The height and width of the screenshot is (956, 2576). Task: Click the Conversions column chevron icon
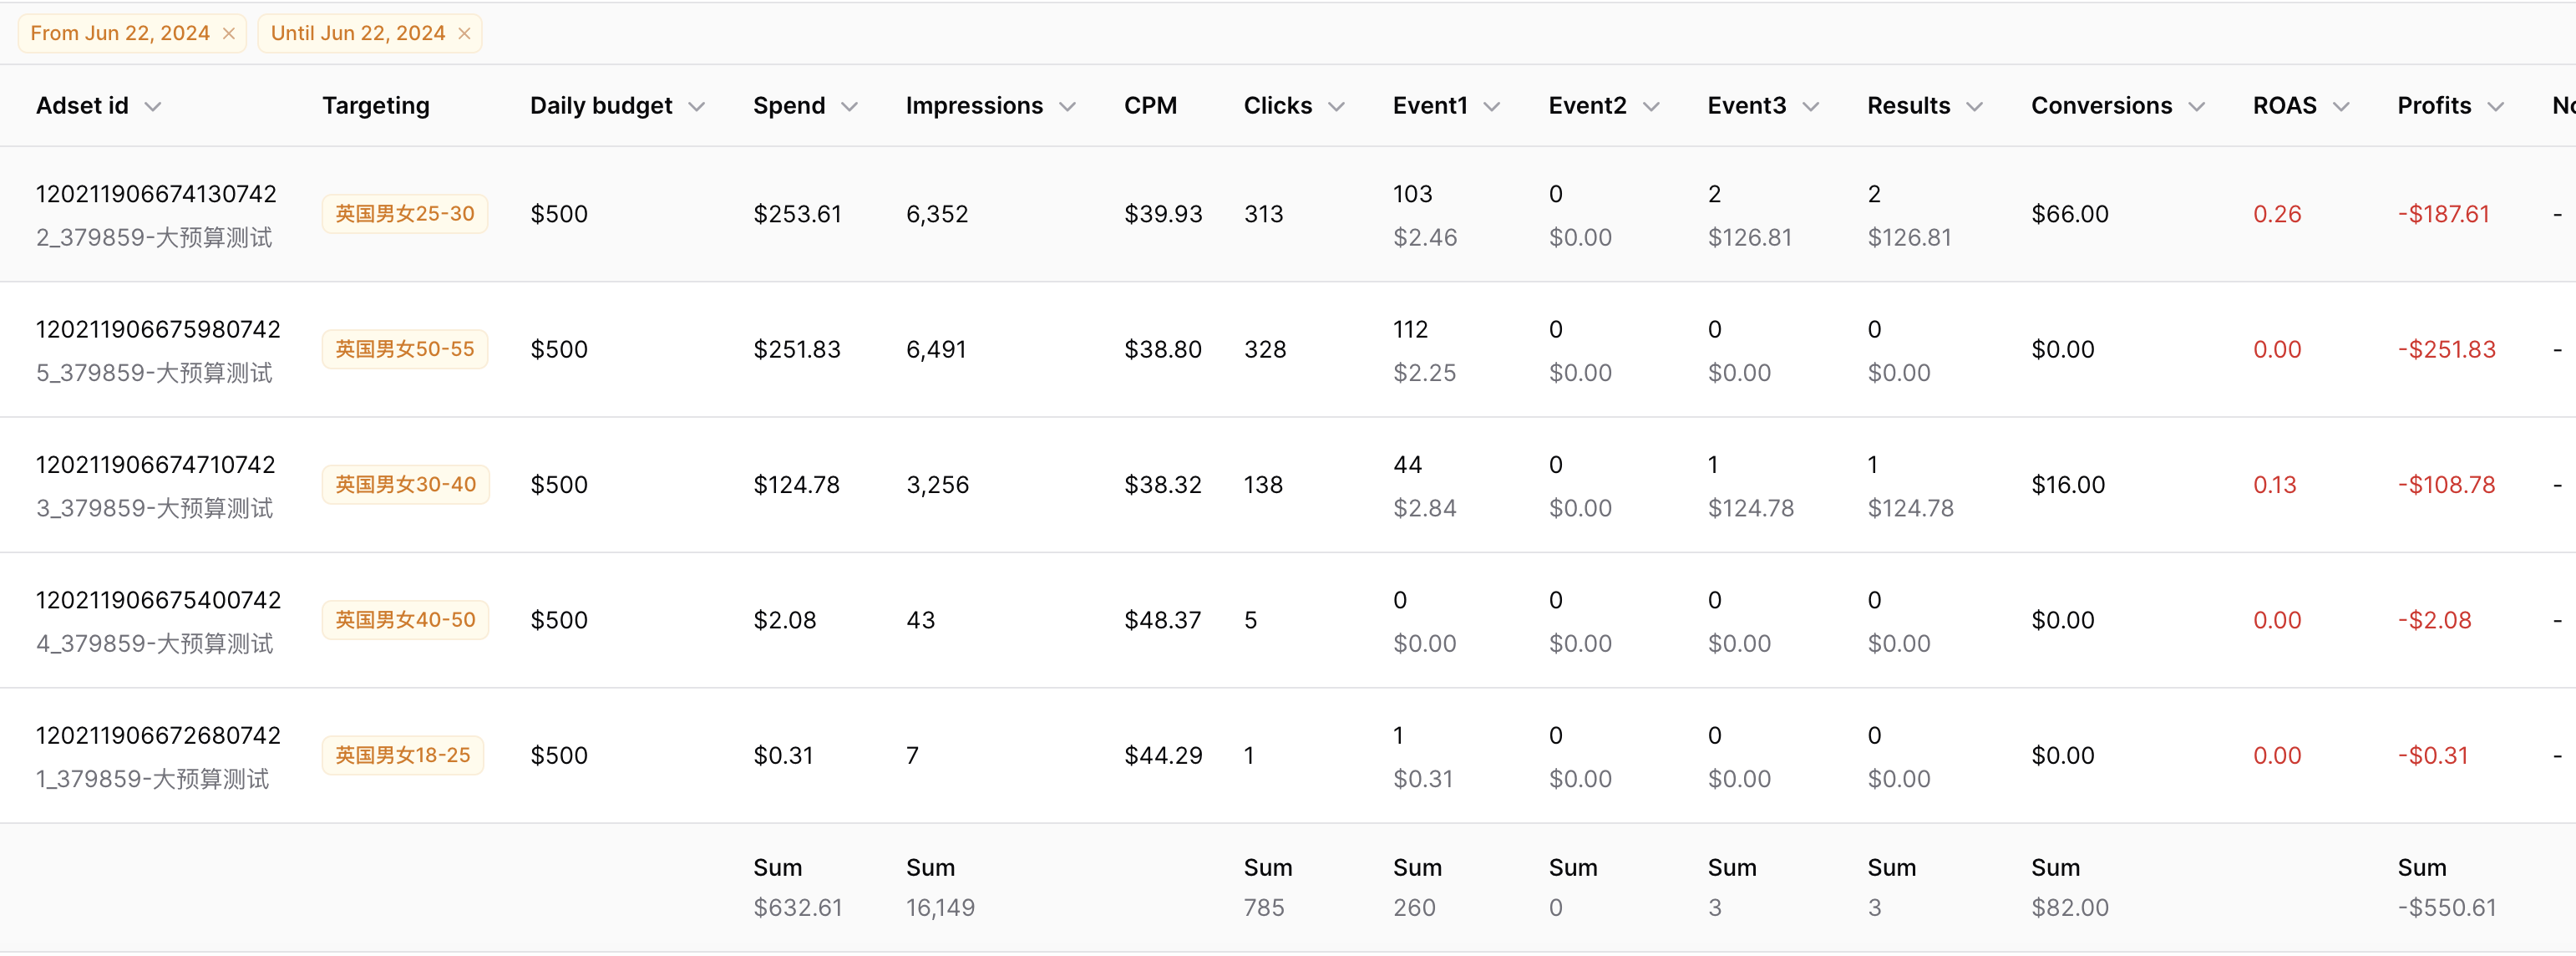point(2196,107)
